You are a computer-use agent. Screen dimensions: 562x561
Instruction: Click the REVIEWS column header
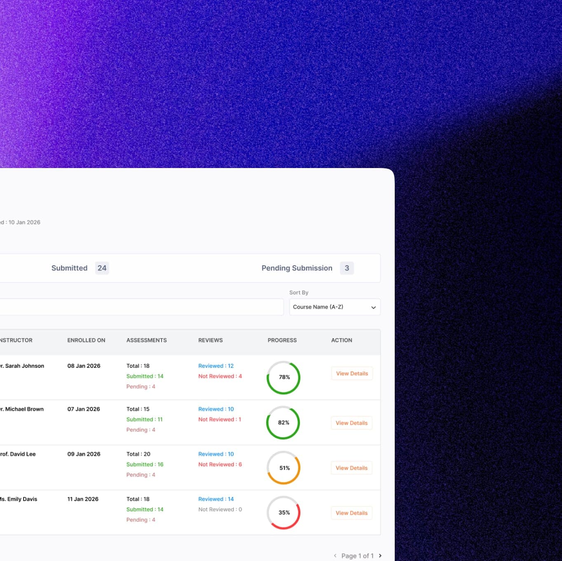click(x=210, y=340)
